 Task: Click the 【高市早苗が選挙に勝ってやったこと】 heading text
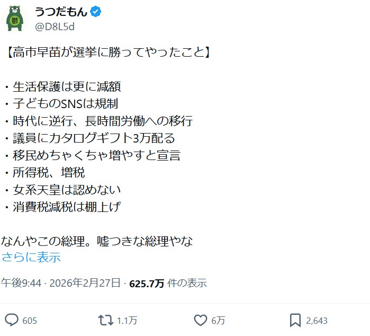107,53
